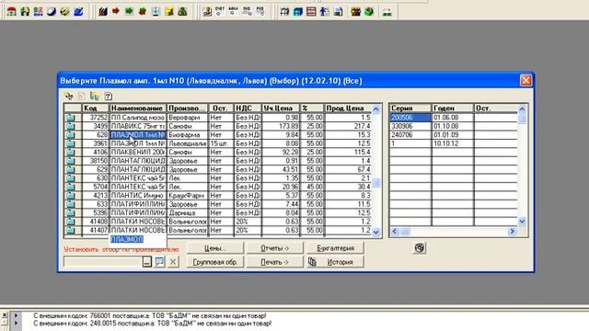589x331 pixels.
Task: Click the message line with code 766001
Action: (x=149, y=315)
